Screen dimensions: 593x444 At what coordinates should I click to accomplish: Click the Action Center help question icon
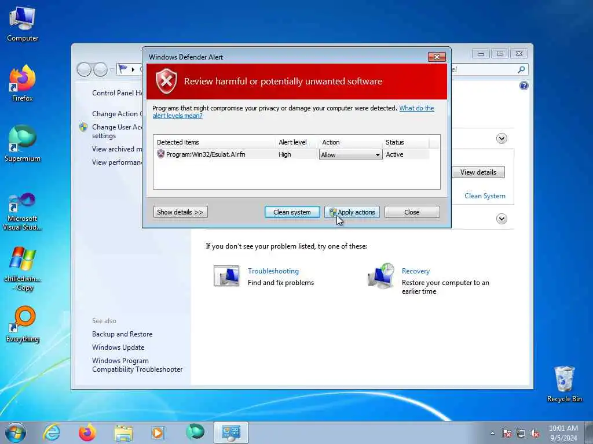(524, 86)
